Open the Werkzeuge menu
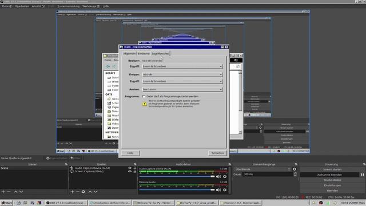This screenshot has width=366, height=206. coord(91,6)
